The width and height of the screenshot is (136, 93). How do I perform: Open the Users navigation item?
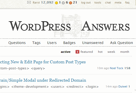coord(52,43)
